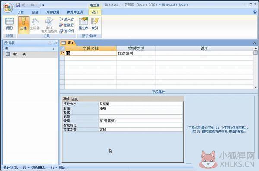Click the 文本对齐 property label
Viewport: 259px width, 171px height.
pyautogui.click(x=70, y=129)
